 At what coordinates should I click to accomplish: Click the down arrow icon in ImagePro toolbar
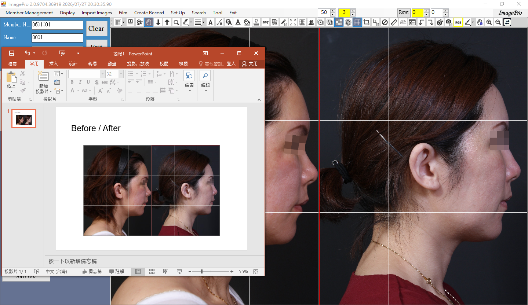tap(158, 22)
